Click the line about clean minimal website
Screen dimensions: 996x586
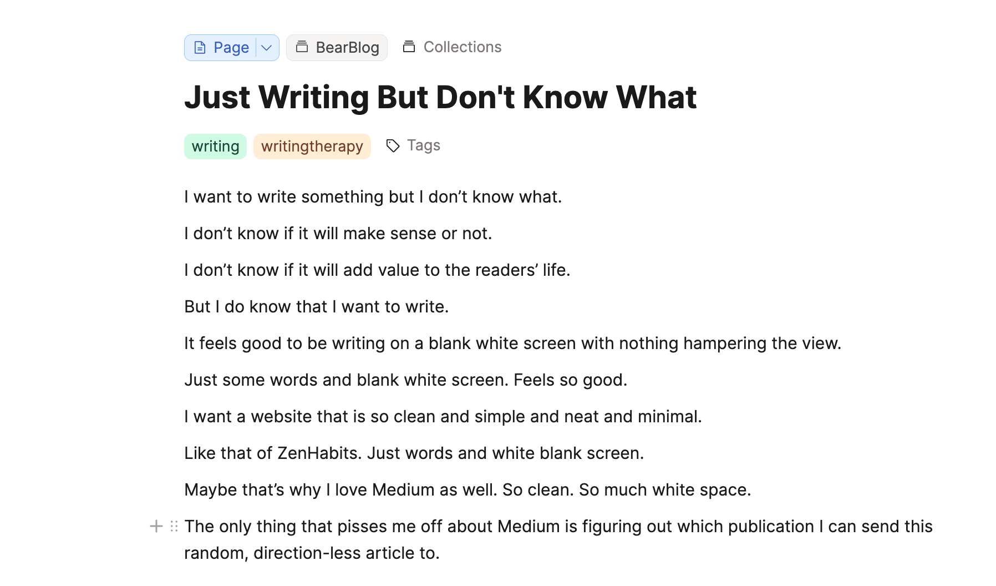(443, 417)
